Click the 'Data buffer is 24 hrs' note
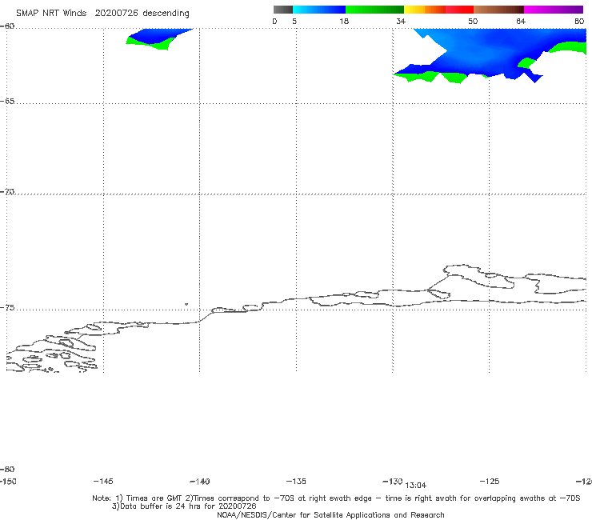The image size is (592, 520). point(184,506)
